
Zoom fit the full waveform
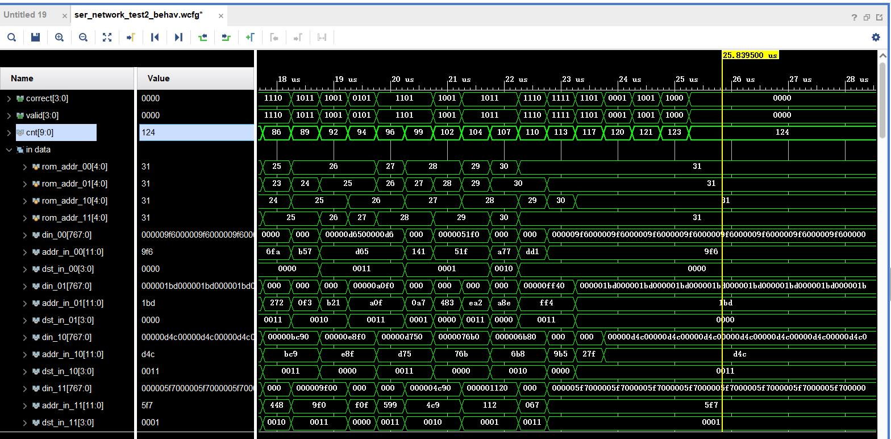(x=107, y=38)
